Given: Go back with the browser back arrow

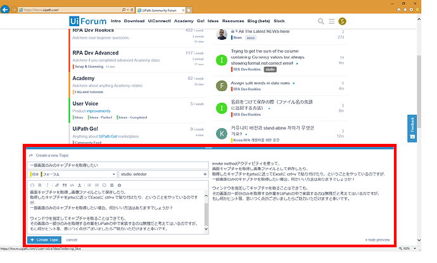Looking at the screenshot, I should coord(4,10).
